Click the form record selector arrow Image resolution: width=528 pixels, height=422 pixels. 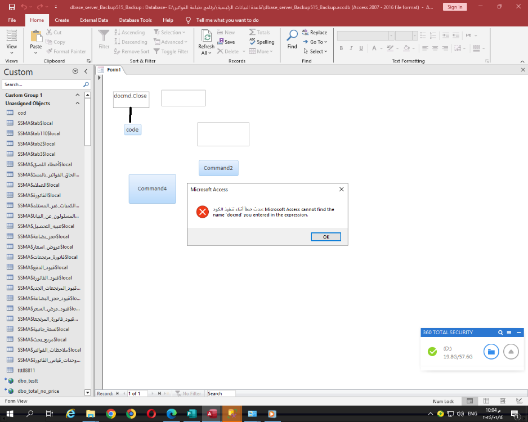pos(99,78)
